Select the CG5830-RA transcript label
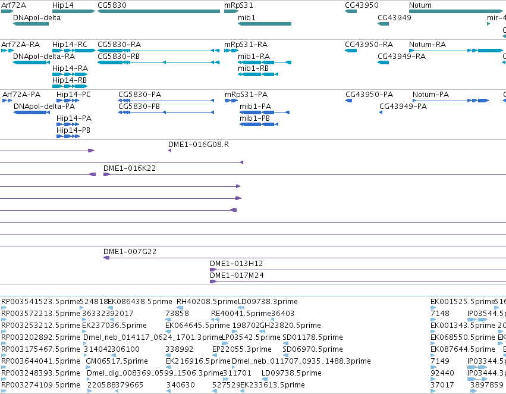The image size is (506, 394). coord(119,45)
